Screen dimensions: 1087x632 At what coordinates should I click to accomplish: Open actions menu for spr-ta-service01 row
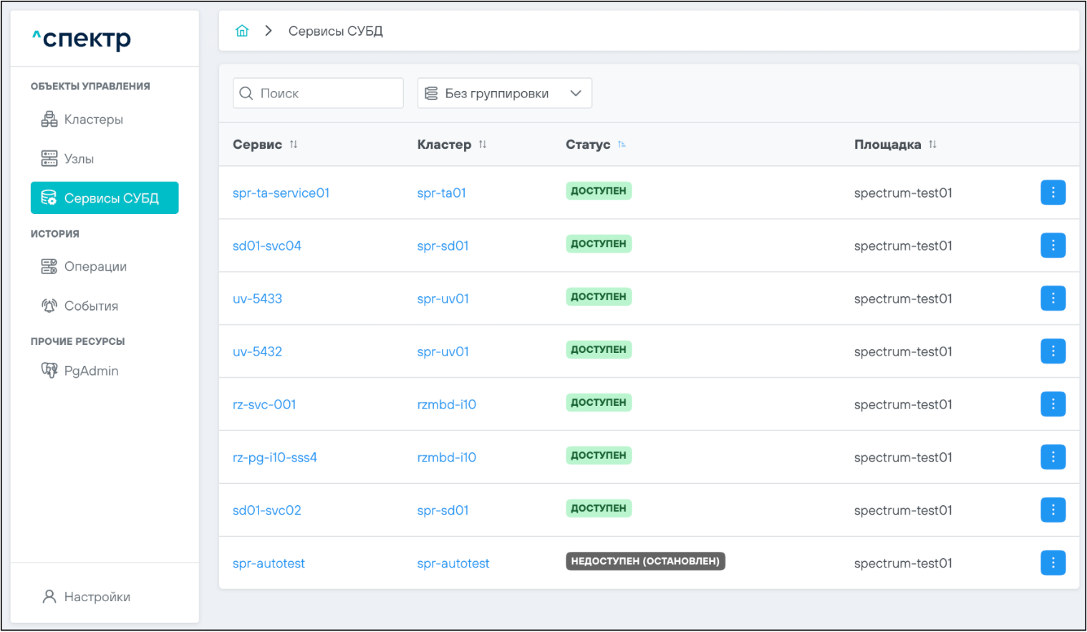pos(1053,193)
